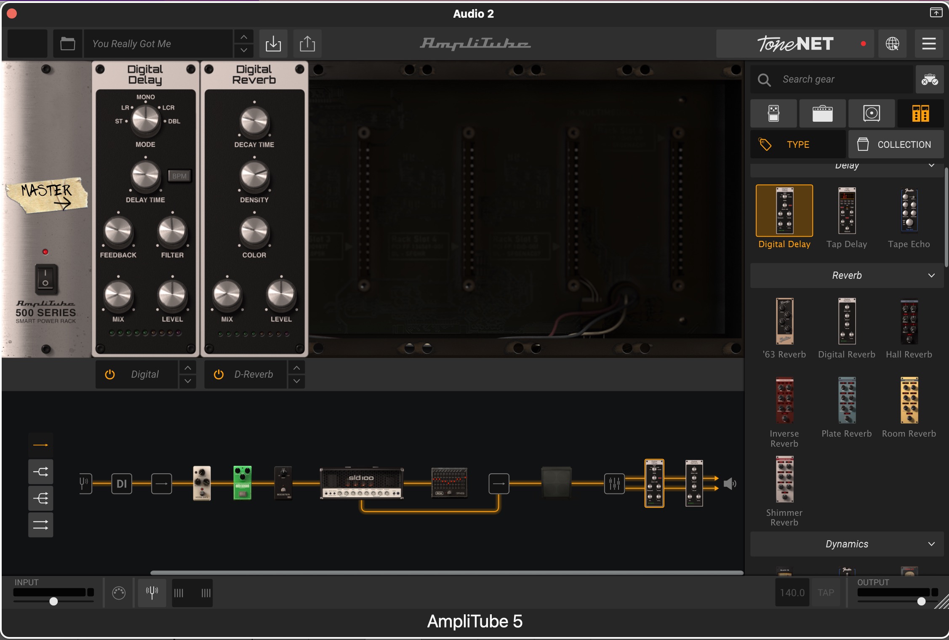Step to previous preset with up arrow
This screenshot has width=949, height=640.
point(244,37)
